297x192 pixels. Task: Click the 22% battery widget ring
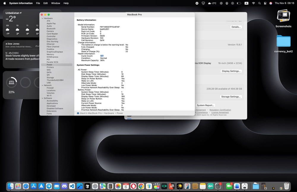coord(12,82)
